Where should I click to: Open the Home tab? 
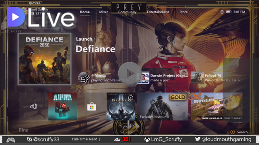85,12
